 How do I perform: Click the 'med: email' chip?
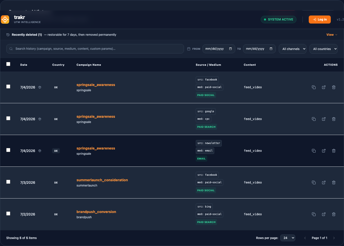(205, 151)
